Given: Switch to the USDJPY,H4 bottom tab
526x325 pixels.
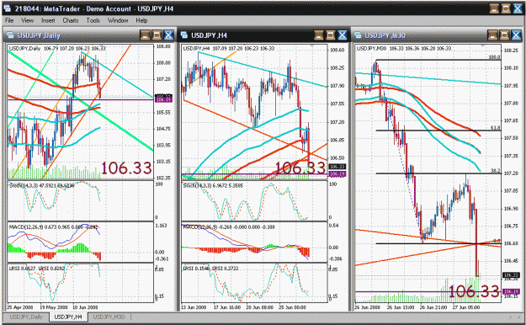Looking at the screenshot, I should click(x=68, y=317).
